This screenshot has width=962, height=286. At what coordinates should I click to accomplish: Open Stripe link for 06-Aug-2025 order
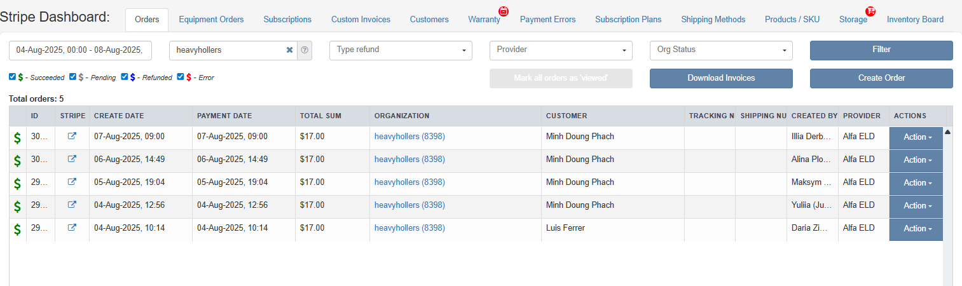(72, 159)
